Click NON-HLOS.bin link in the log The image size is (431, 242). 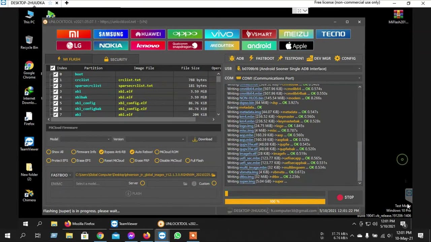[252, 98]
